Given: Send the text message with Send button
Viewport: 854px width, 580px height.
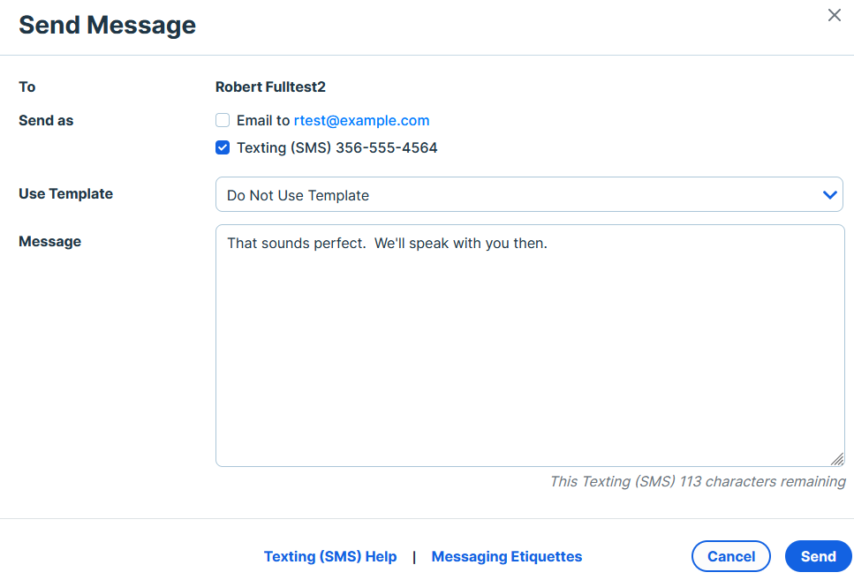Looking at the screenshot, I should point(818,556).
